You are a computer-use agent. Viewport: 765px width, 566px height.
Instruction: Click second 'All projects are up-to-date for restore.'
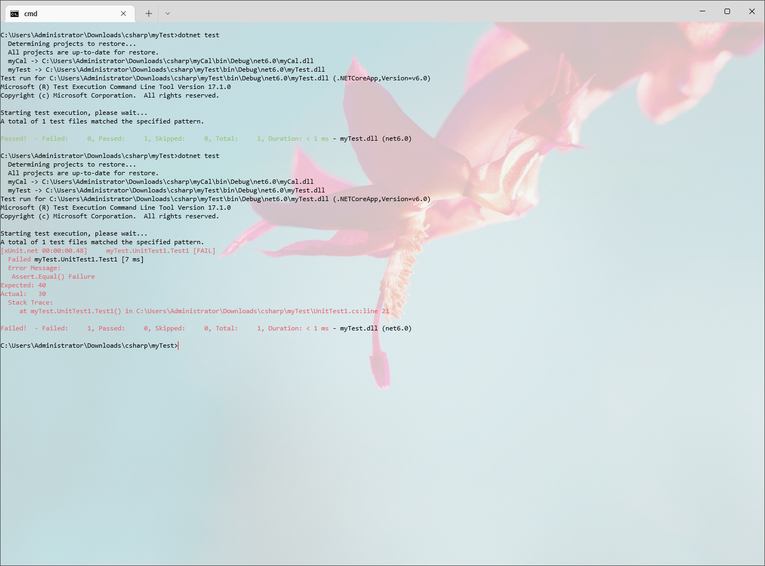point(83,173)
